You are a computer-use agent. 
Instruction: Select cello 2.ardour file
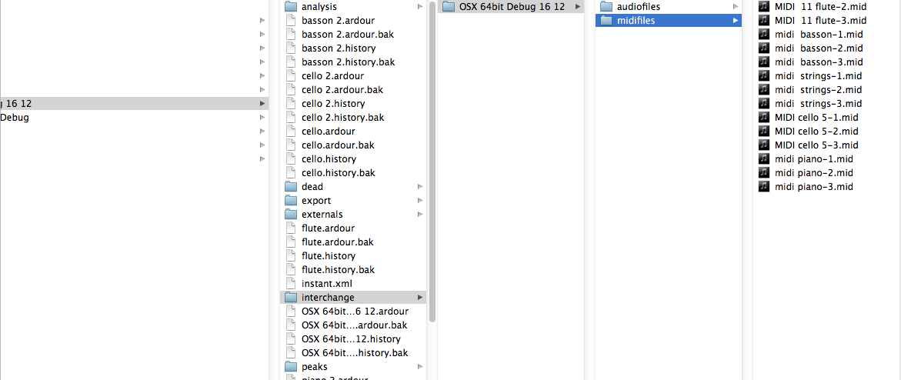332,76
